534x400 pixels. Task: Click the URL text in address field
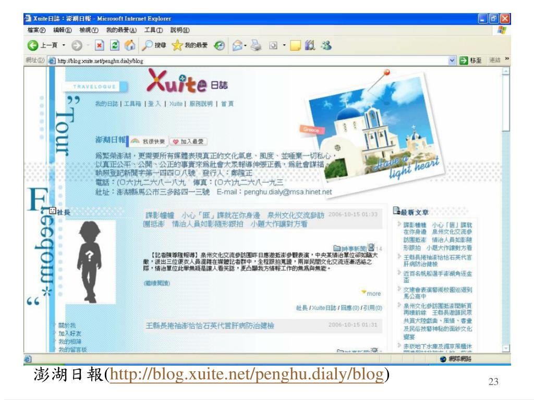point(100,61)
